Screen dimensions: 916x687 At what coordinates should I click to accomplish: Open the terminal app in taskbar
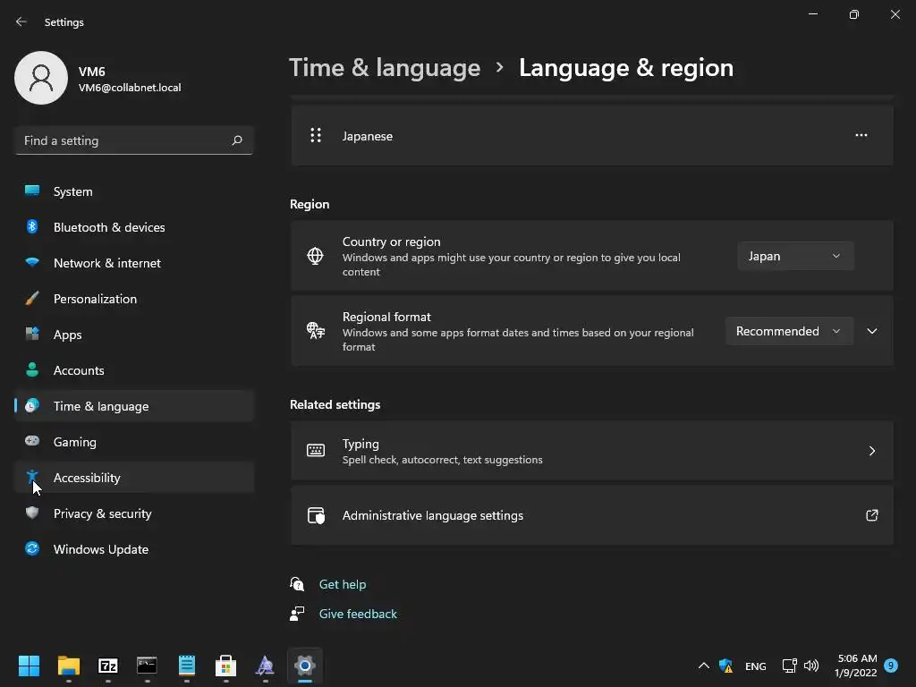coord(148,666)
